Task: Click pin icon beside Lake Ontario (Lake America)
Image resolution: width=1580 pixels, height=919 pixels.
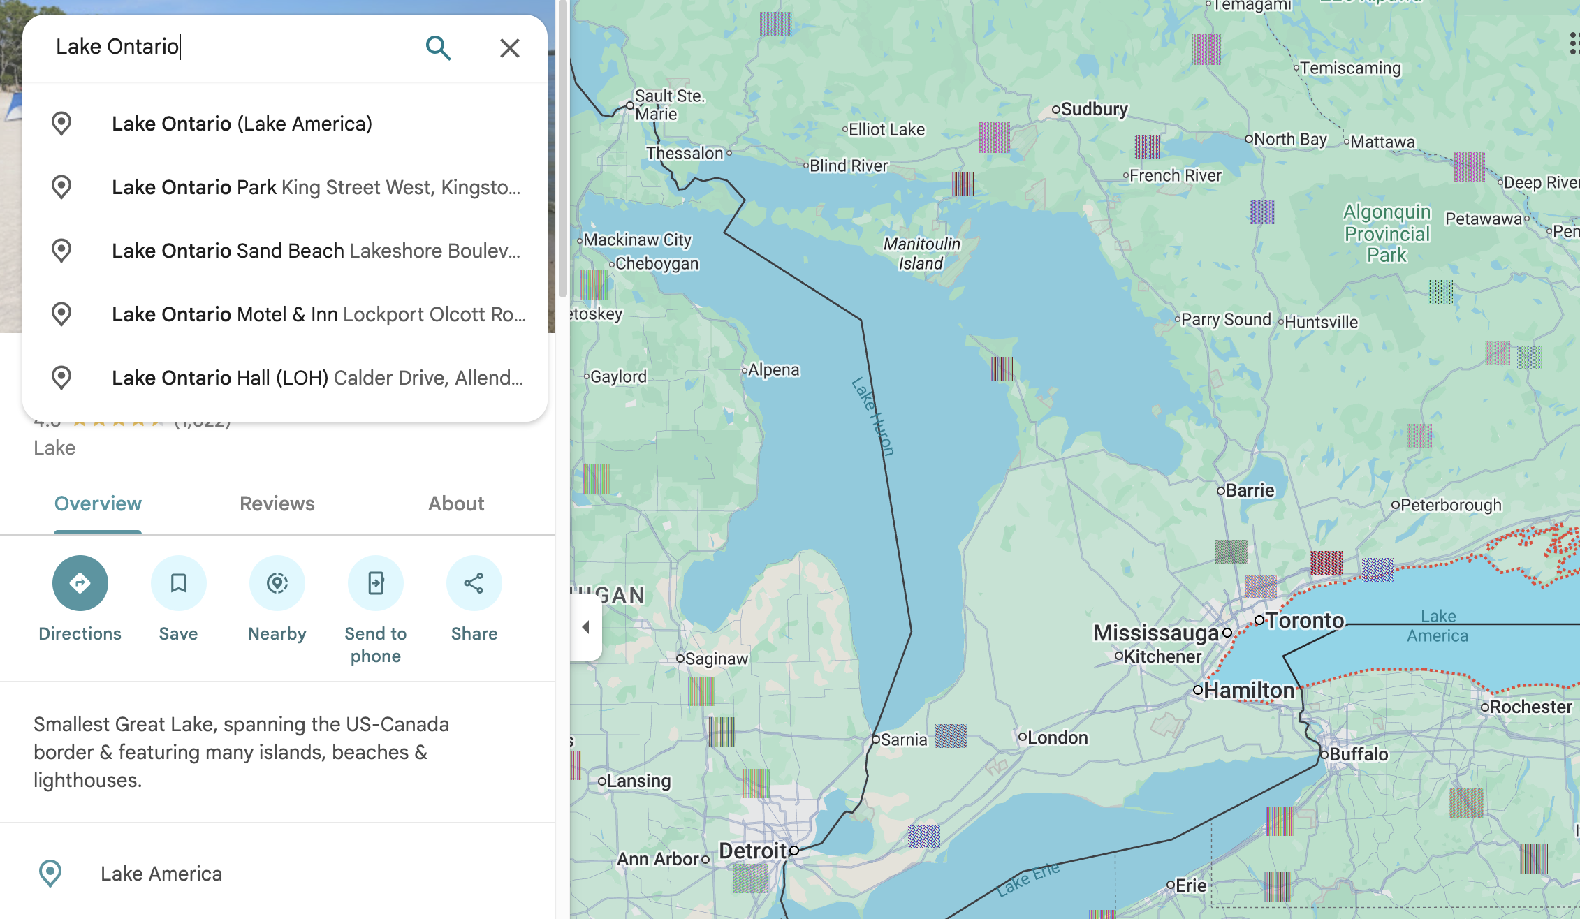Action: tap(61, 124)
